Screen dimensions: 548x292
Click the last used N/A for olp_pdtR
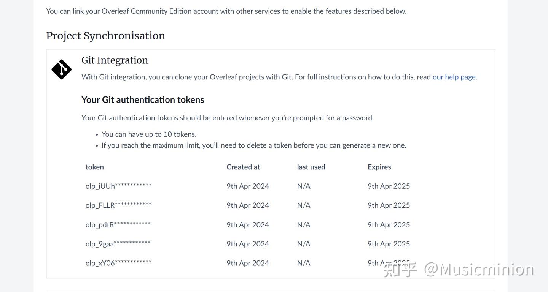tap(304, 225)
